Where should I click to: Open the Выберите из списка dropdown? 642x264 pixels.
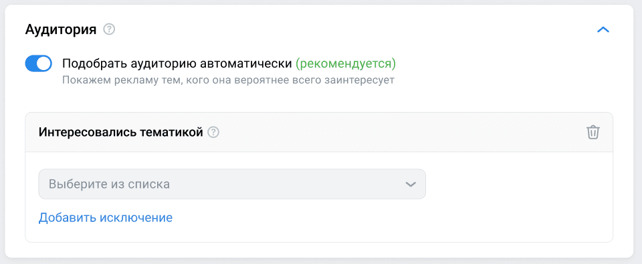(x=232, y=184)
